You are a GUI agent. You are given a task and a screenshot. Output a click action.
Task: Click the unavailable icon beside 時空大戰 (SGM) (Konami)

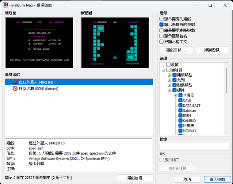pyautogui.click(x=15, y=88)
